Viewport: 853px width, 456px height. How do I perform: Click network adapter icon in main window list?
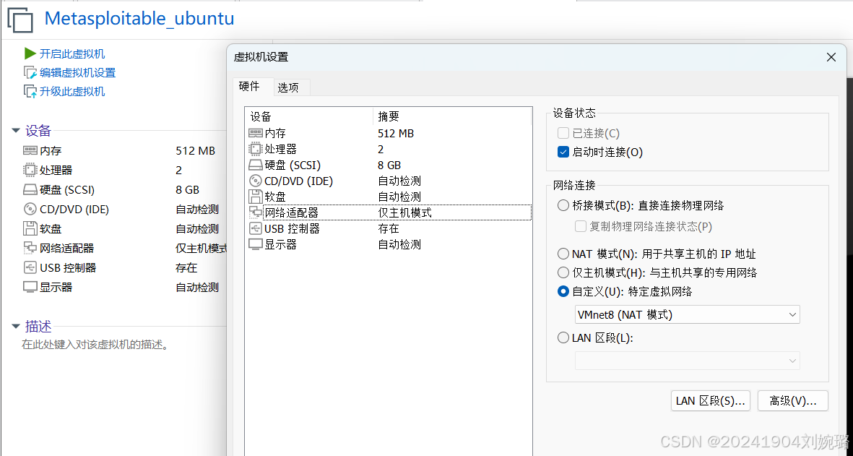(30, 248)
